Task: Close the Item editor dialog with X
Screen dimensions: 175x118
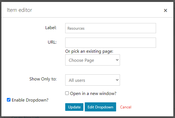Action: 165,10
